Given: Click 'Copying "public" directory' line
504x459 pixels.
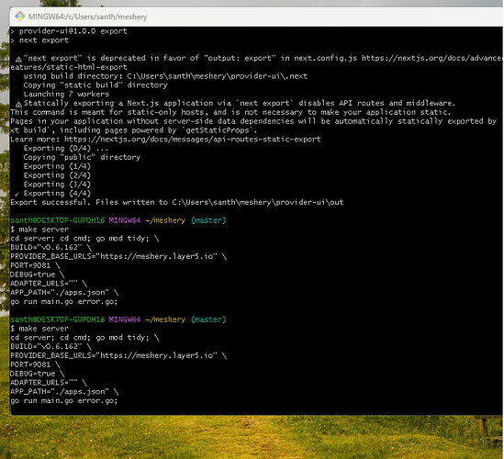Looking at the screenshot, I should [82, 157].
